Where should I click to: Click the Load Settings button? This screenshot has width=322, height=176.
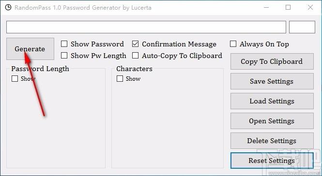point(272,101)
